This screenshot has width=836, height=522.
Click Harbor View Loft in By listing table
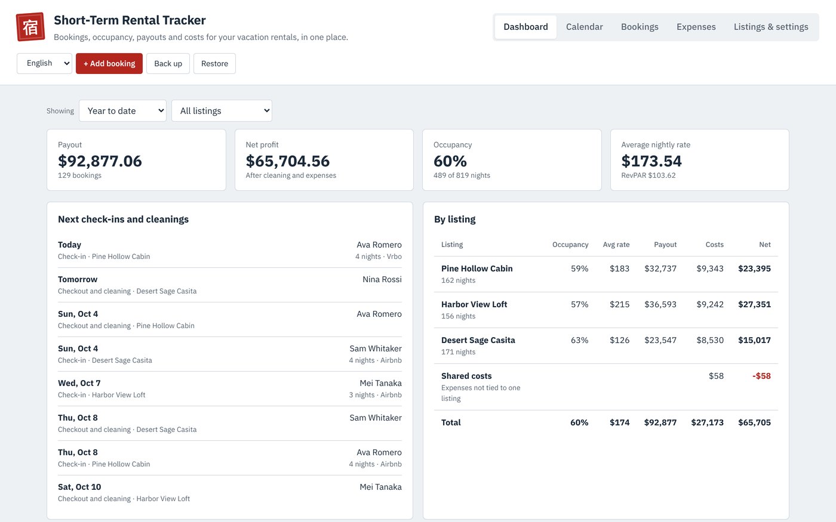coord(474,304)
